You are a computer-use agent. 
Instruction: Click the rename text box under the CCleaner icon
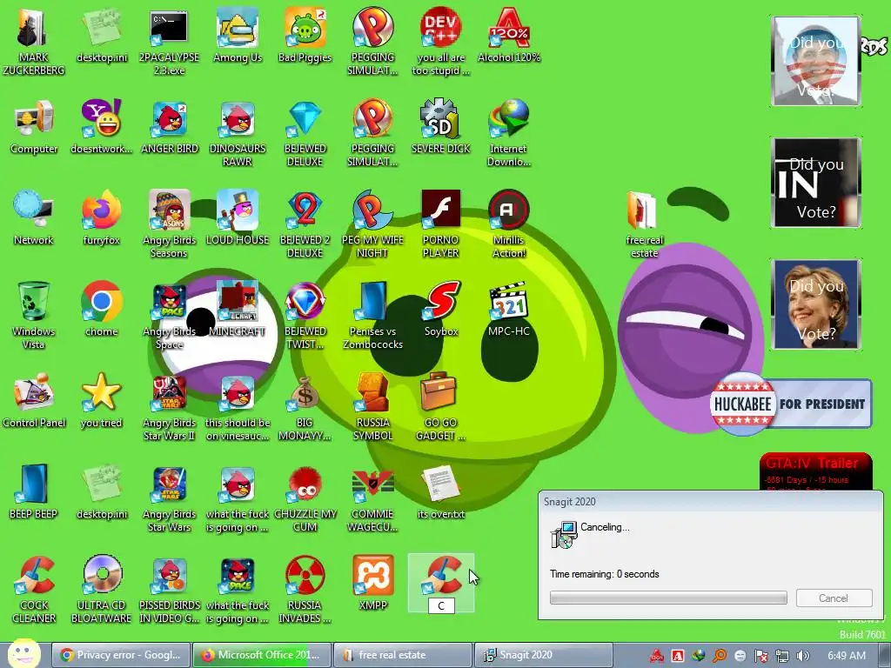pyautogui.click(x=441, y=606)
